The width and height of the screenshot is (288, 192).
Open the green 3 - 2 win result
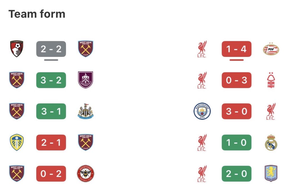click(x=51, y=80)
